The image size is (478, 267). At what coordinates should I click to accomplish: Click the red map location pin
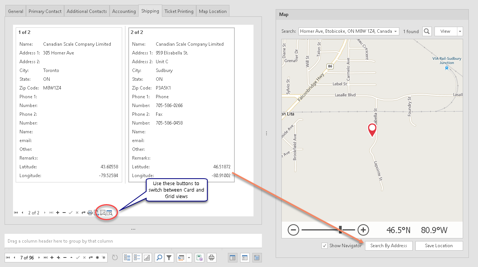(x=372, y=130)
